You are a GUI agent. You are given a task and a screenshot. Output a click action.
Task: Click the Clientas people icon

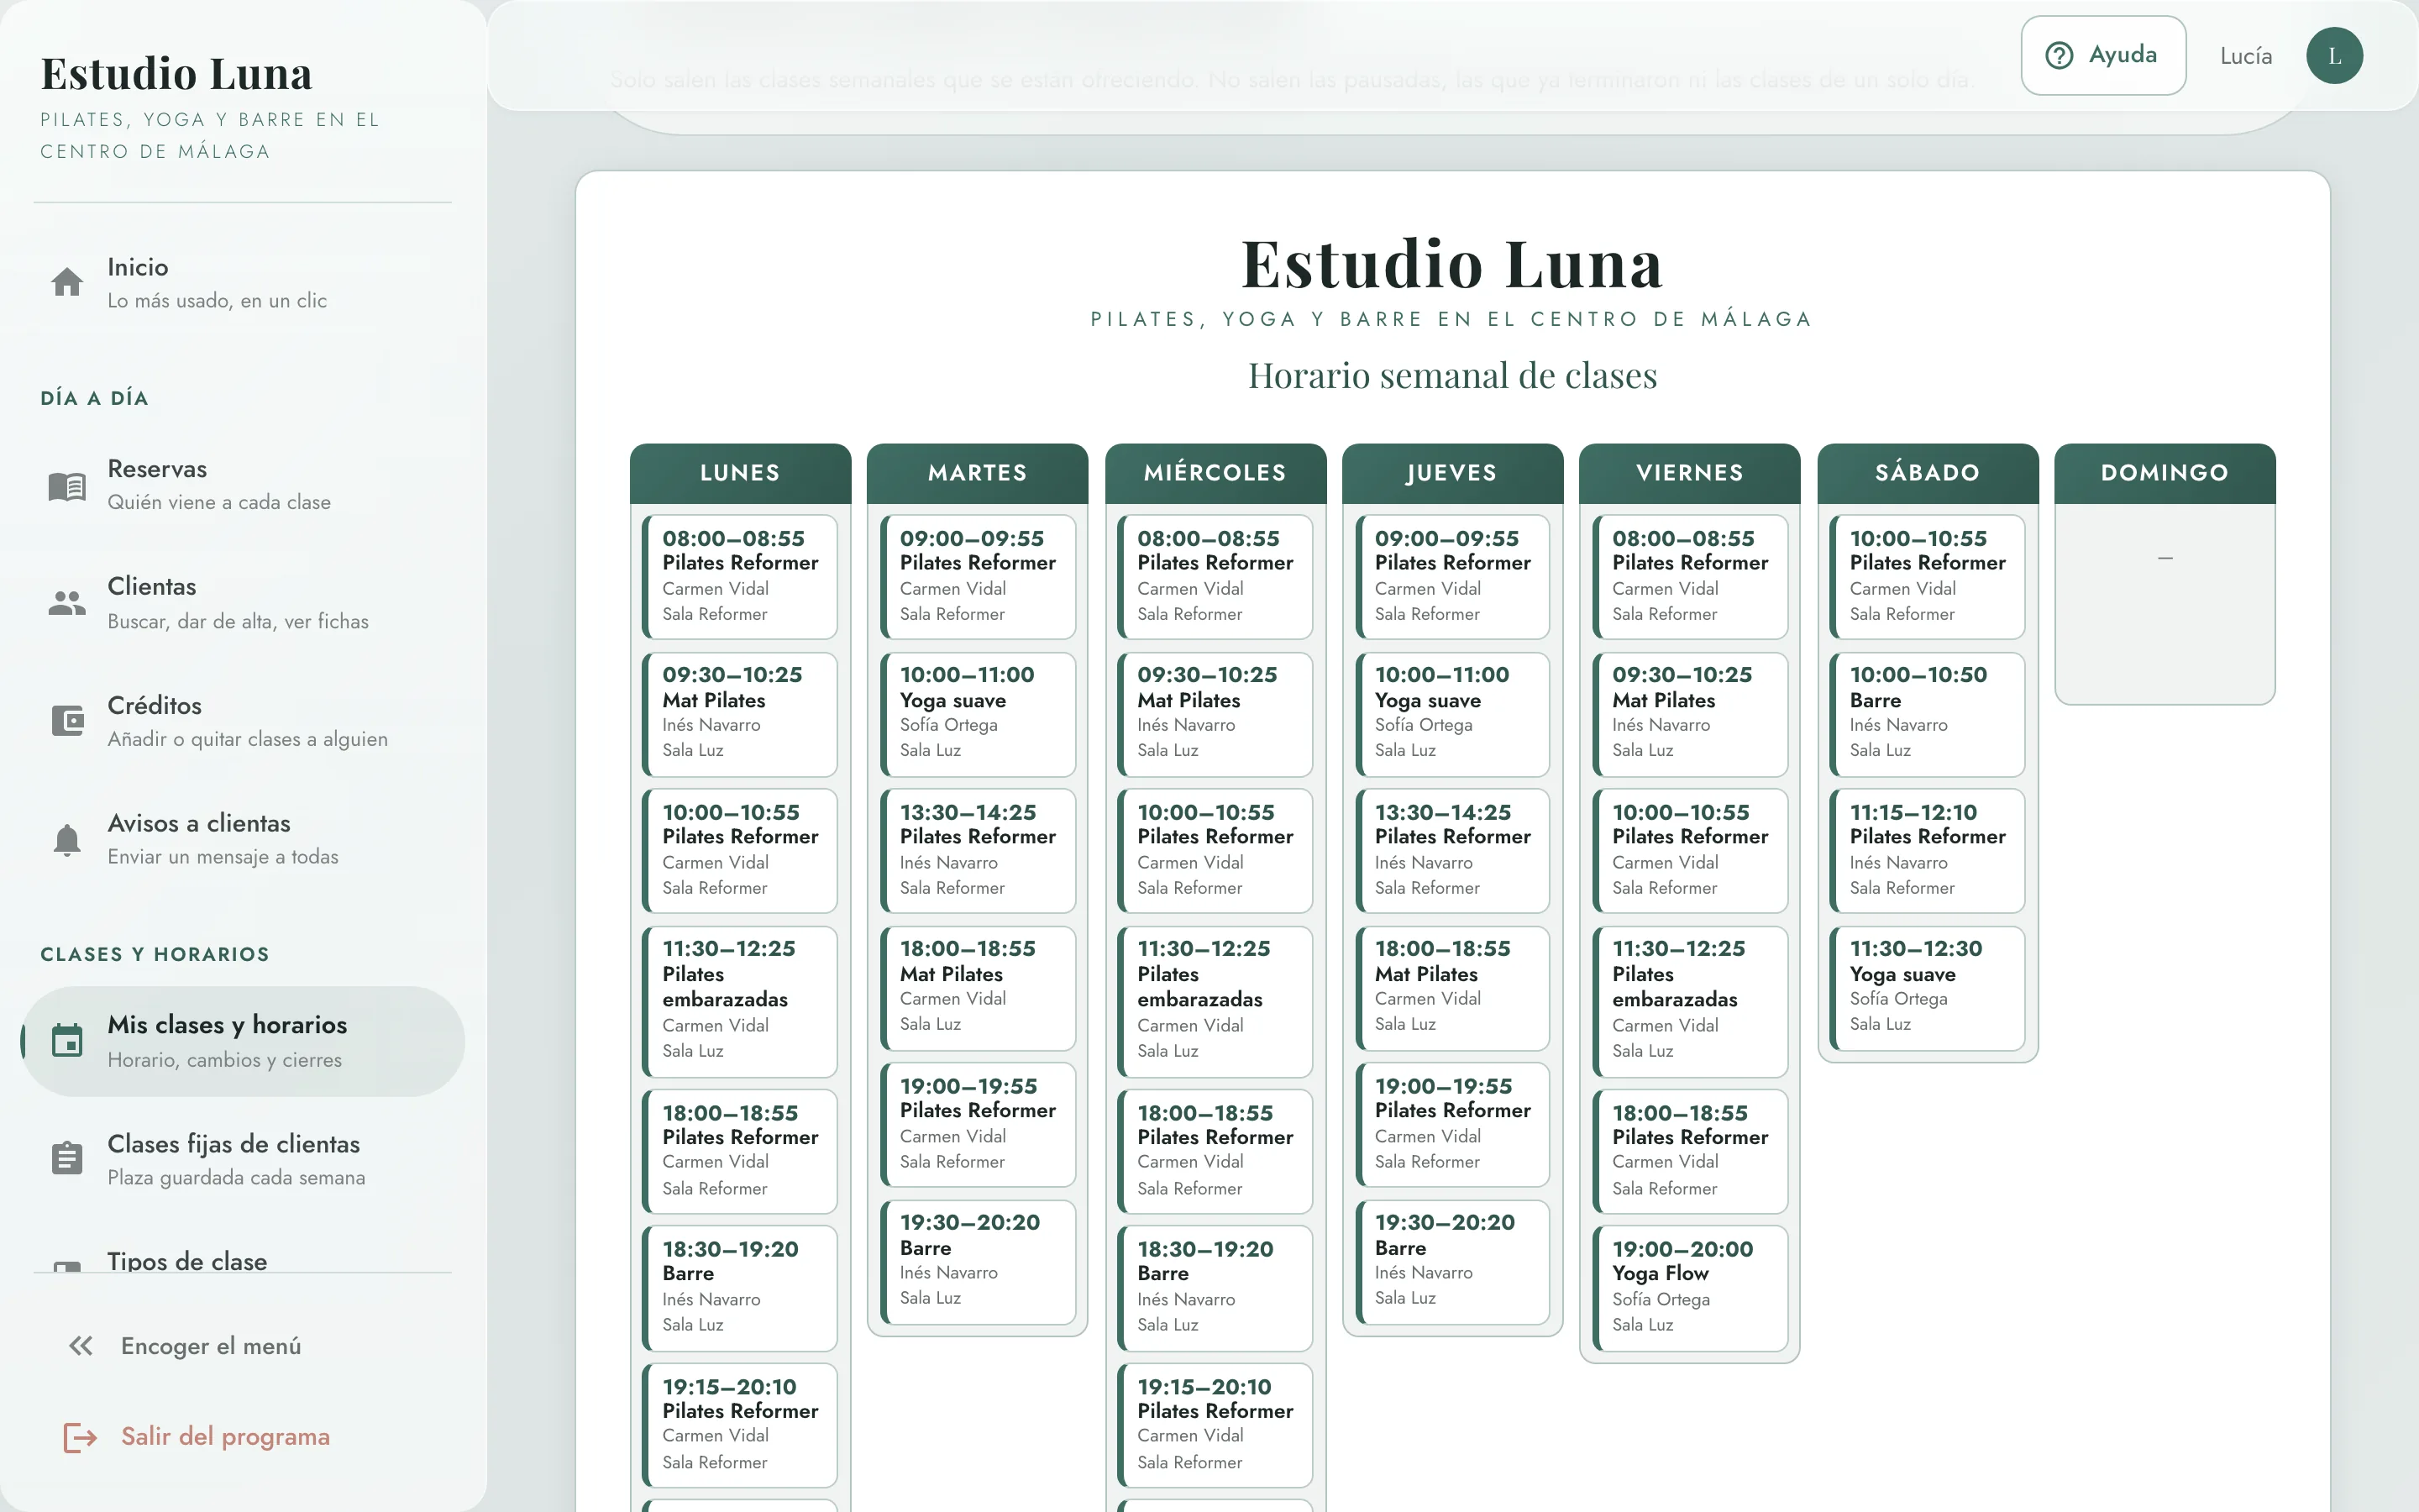click(x=67, y=603)
